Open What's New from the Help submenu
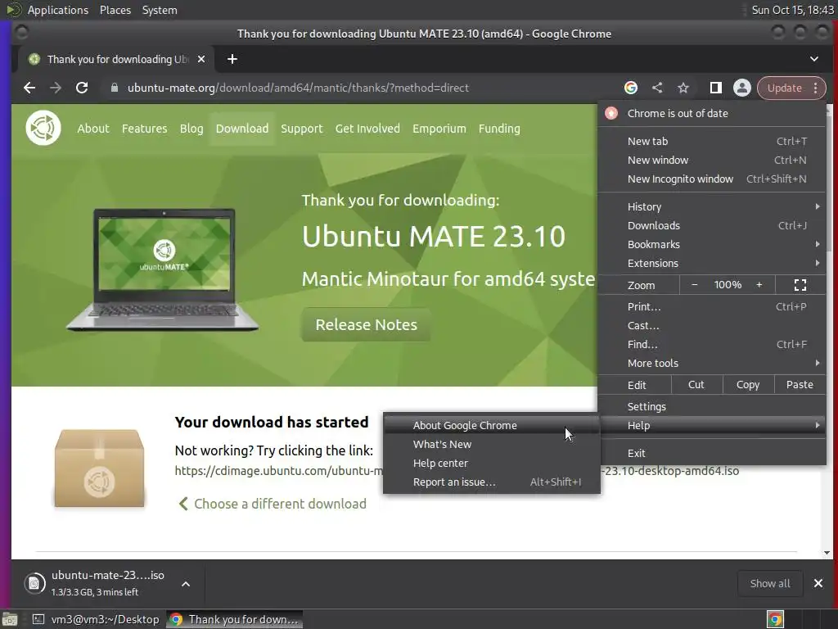 [x=492, y=445]
